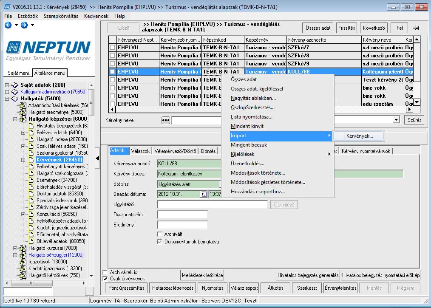The width and height of the screenshot is (431, 308).
Task: Click the Saját adatok node icon
Action: coord(15,85)
